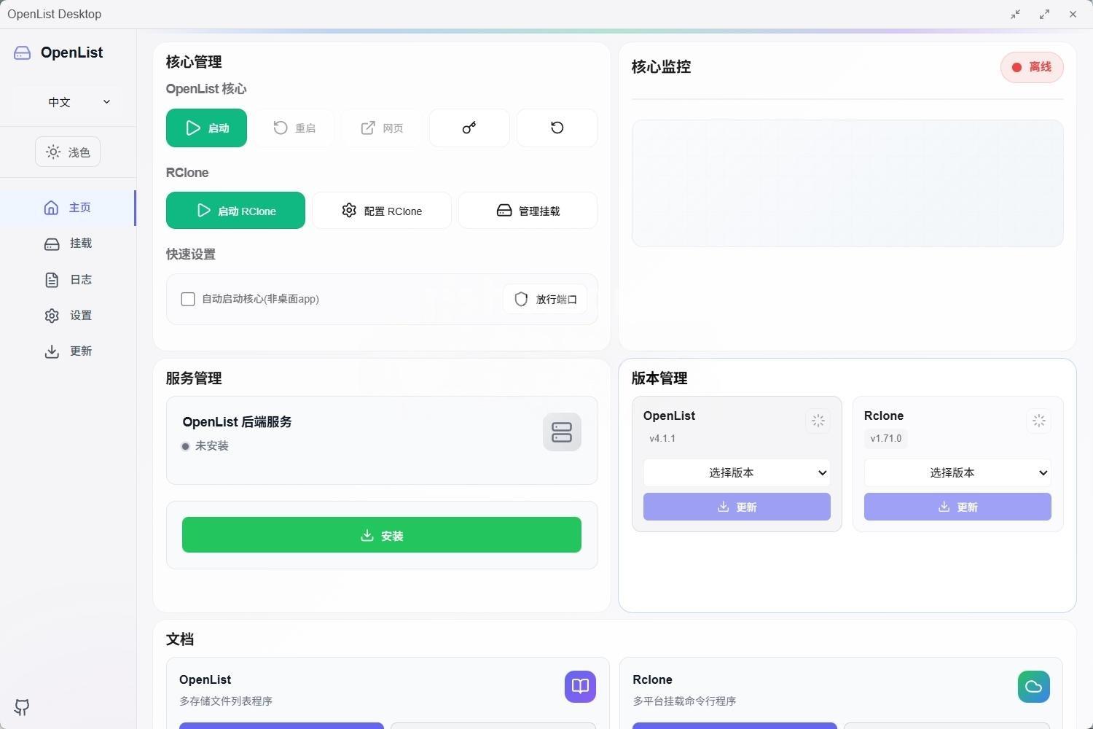Click the 启动 button to start OpenList core
This screenshot has height=729, width=1093.
(x=206, y=128)
